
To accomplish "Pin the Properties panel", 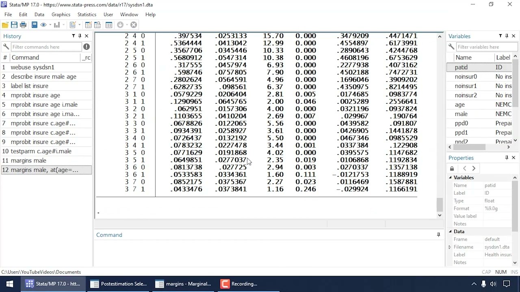I will [507, 158].
